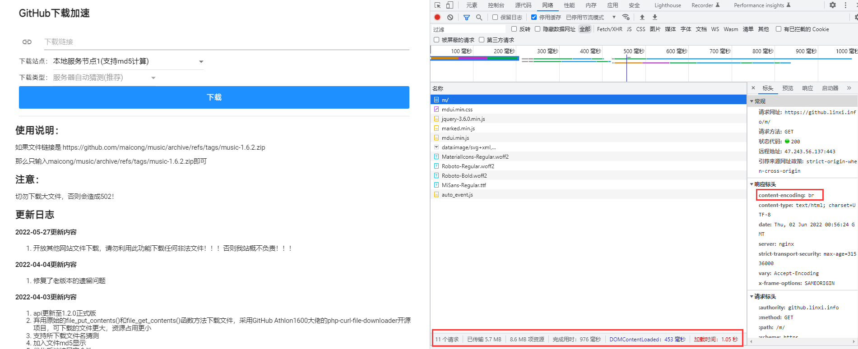Open download site dropdown
The height and width of the screenshot is (349, 858).
click(128, 61)
